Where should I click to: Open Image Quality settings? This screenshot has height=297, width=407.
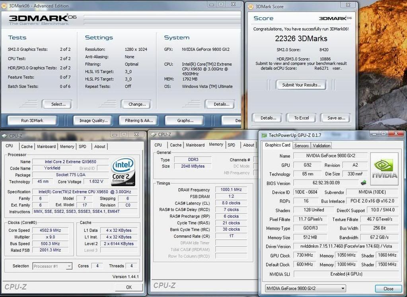point(93,121)
